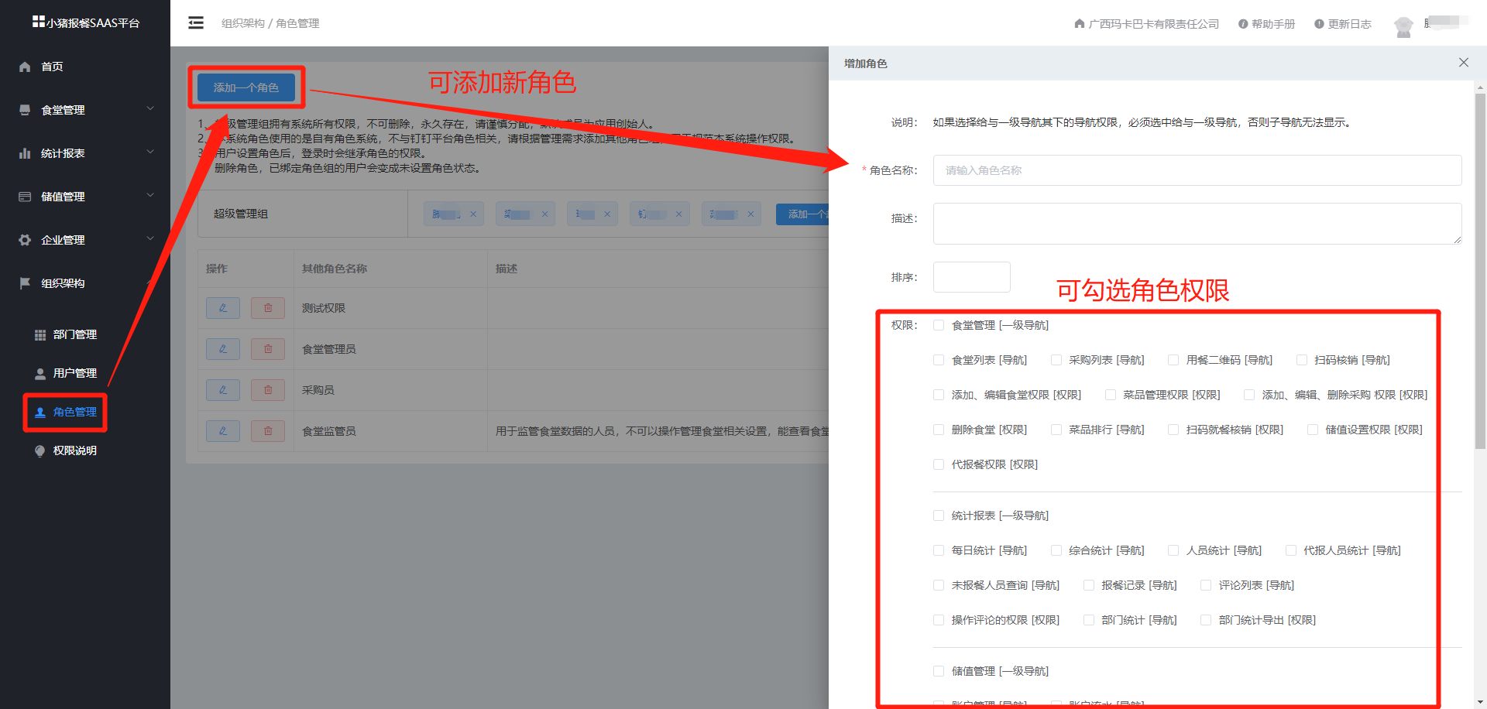Check 评论列表 [导航] permission
The width and height of the screenshot is (1487, 709).
(x=1206, y=585)
